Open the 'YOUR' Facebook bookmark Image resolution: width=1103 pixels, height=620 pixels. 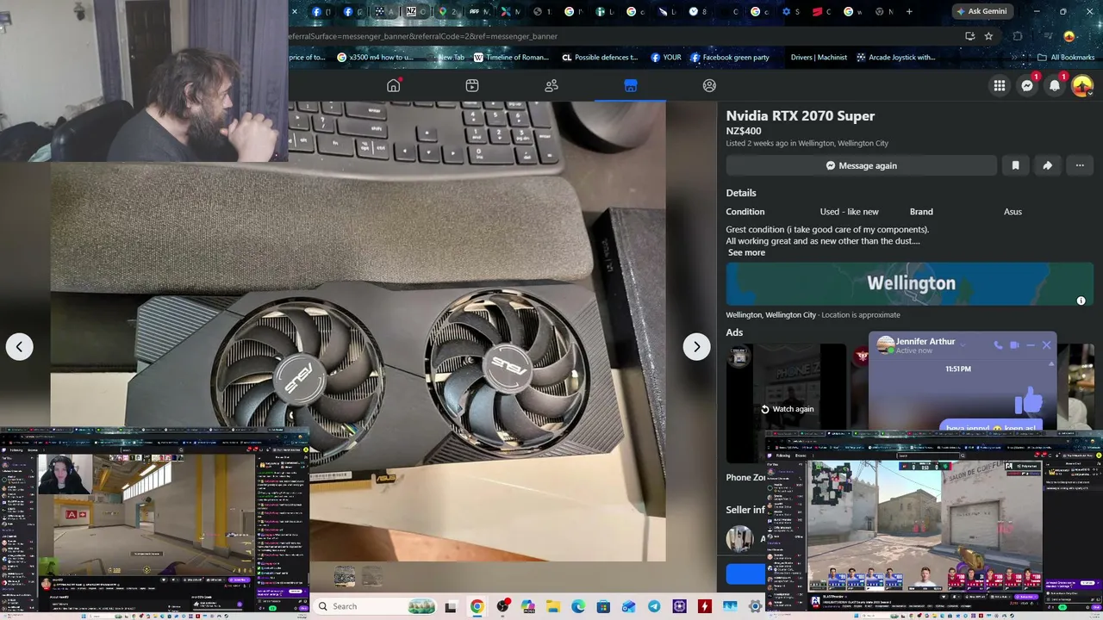[666, 57]
